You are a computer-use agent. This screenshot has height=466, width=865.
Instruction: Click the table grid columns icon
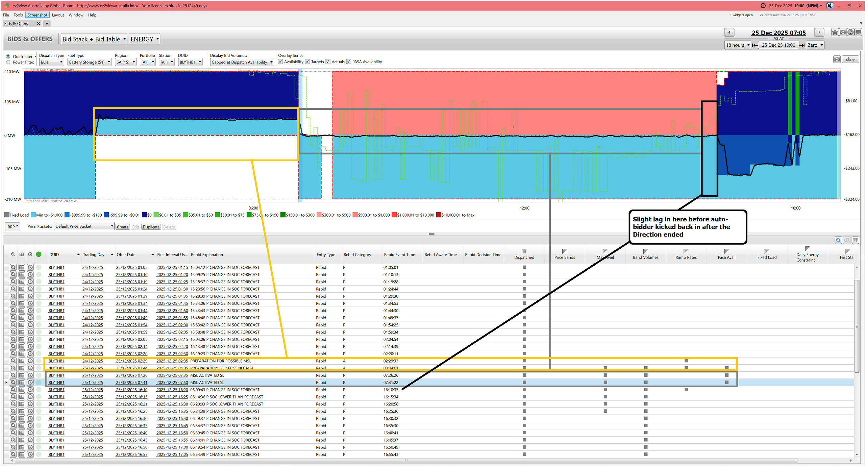pos(856,240)
